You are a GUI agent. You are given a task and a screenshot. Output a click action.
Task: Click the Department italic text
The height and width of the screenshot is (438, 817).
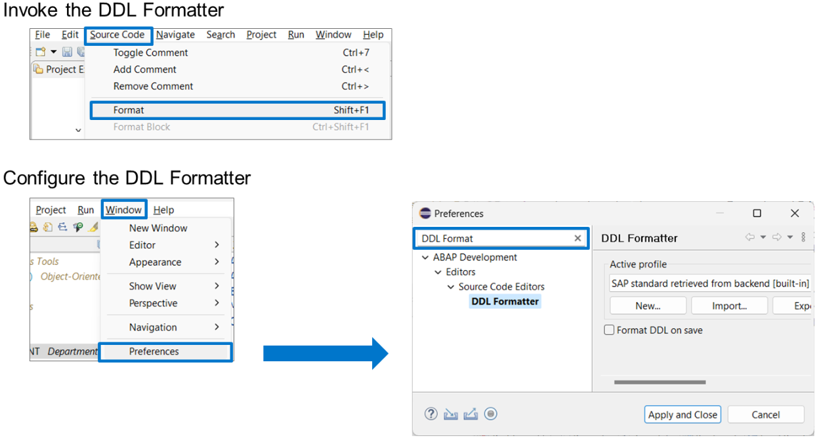[x=73, y=351]
